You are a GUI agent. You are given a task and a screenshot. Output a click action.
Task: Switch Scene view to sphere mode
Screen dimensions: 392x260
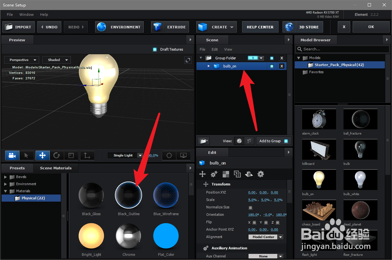pos(239,141)
